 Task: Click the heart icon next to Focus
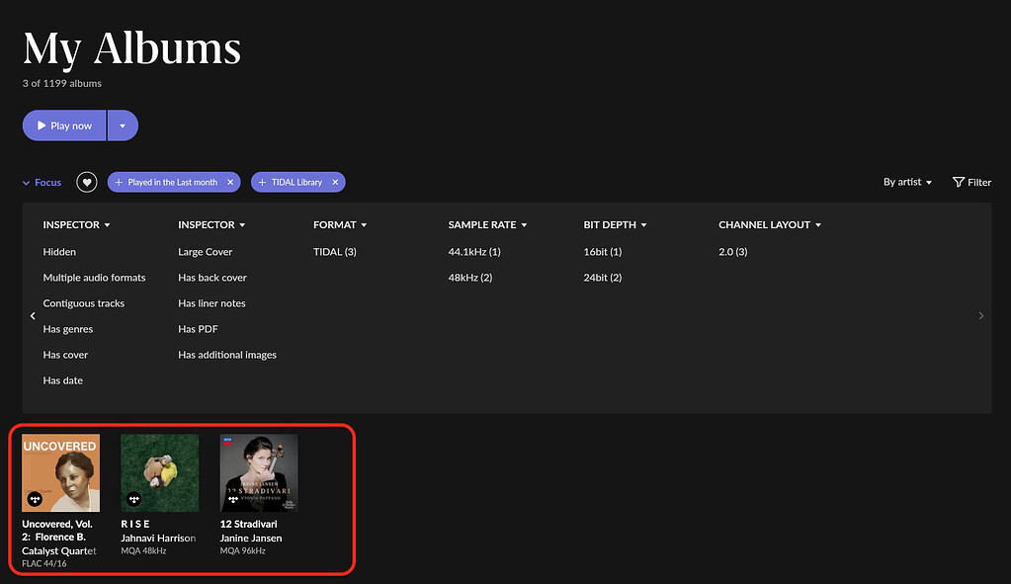coord(86,182)
